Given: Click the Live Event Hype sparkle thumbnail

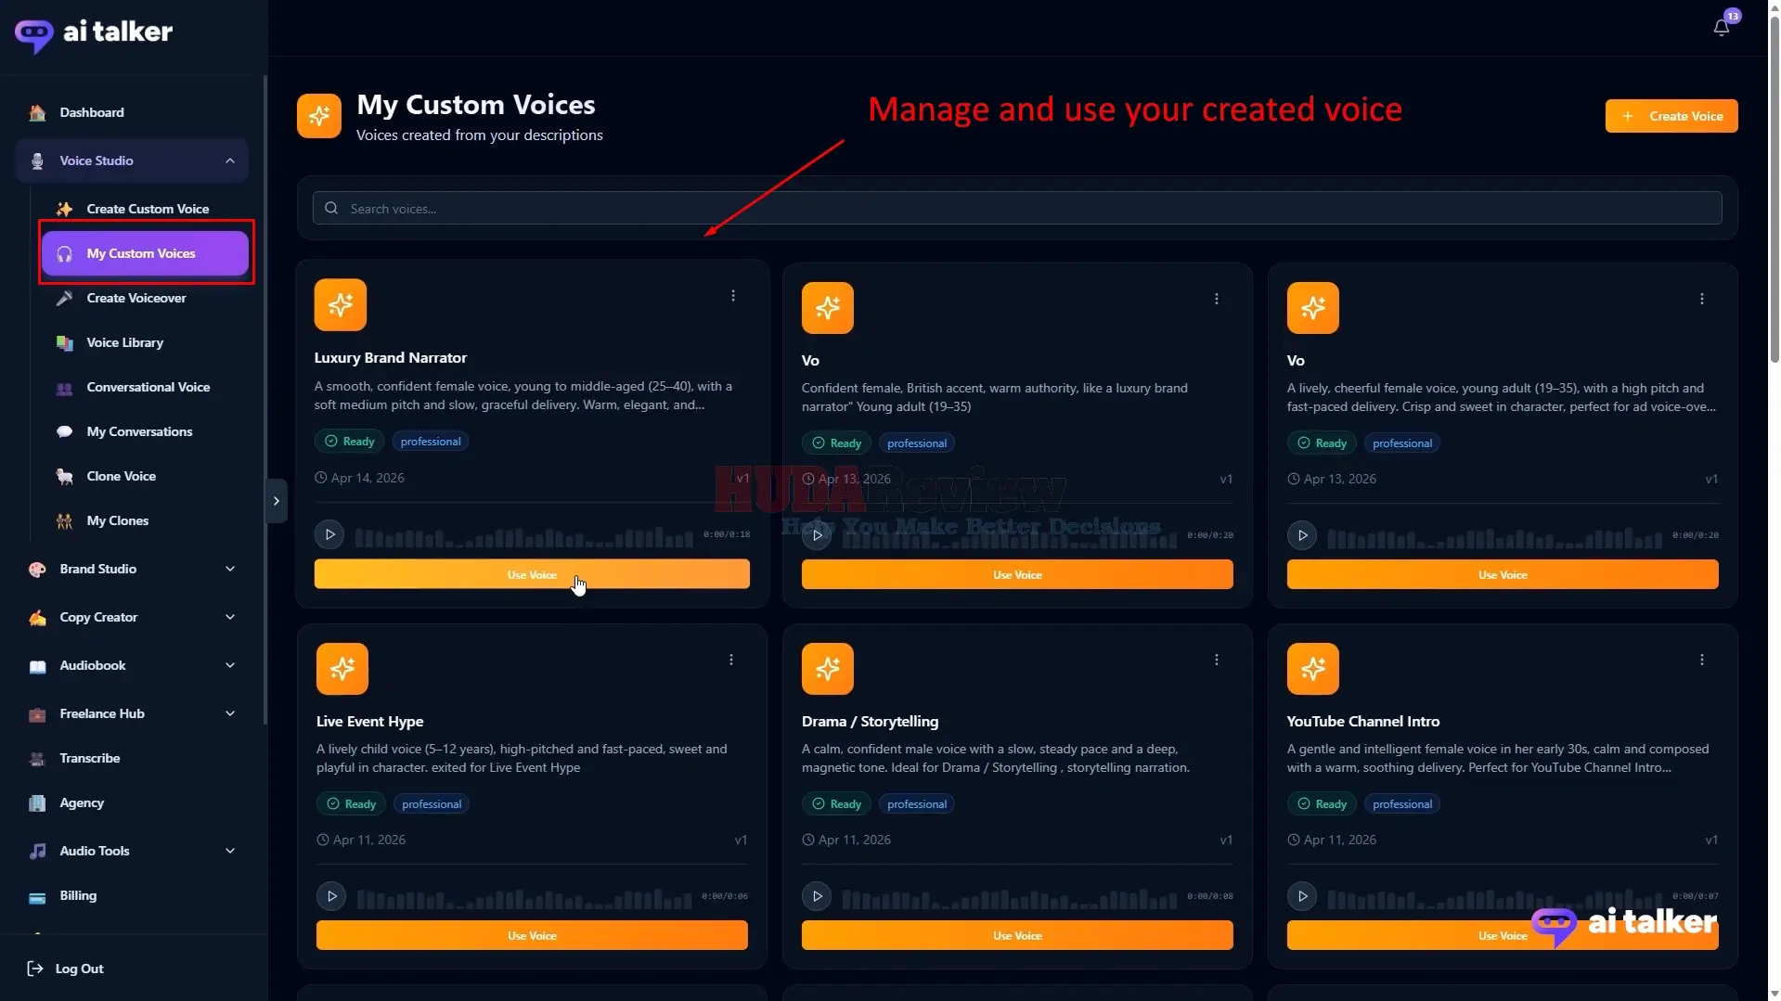Looking at the screenshot, I should [x=342, y=669].
